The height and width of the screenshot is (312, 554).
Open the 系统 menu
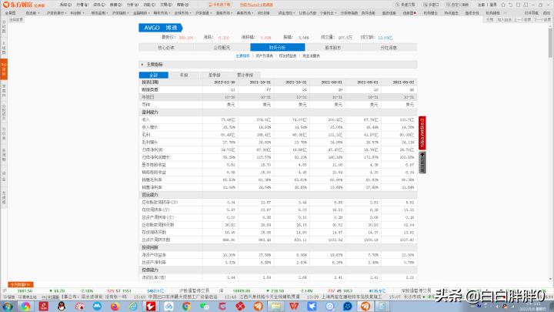pyautogui.click(x=65, y=5)
